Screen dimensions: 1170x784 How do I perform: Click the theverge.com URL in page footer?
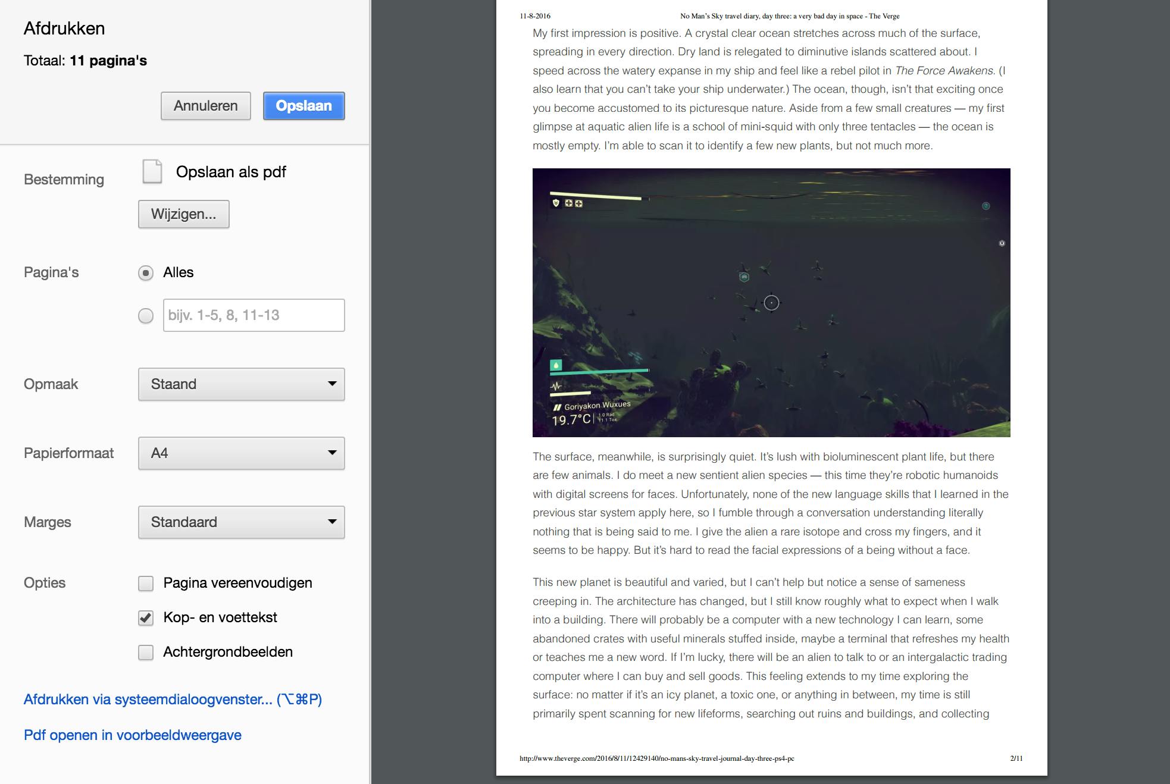(x=656, y=758)
